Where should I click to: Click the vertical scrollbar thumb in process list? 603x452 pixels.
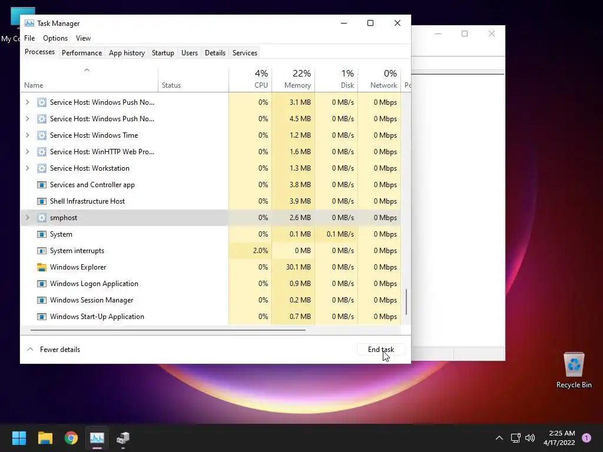tap(406, 302)
